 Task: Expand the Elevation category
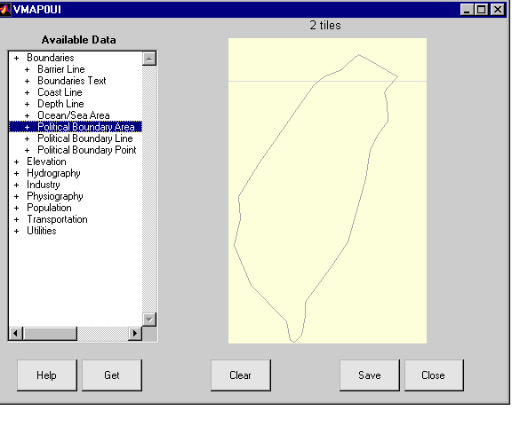click(17, 162)
